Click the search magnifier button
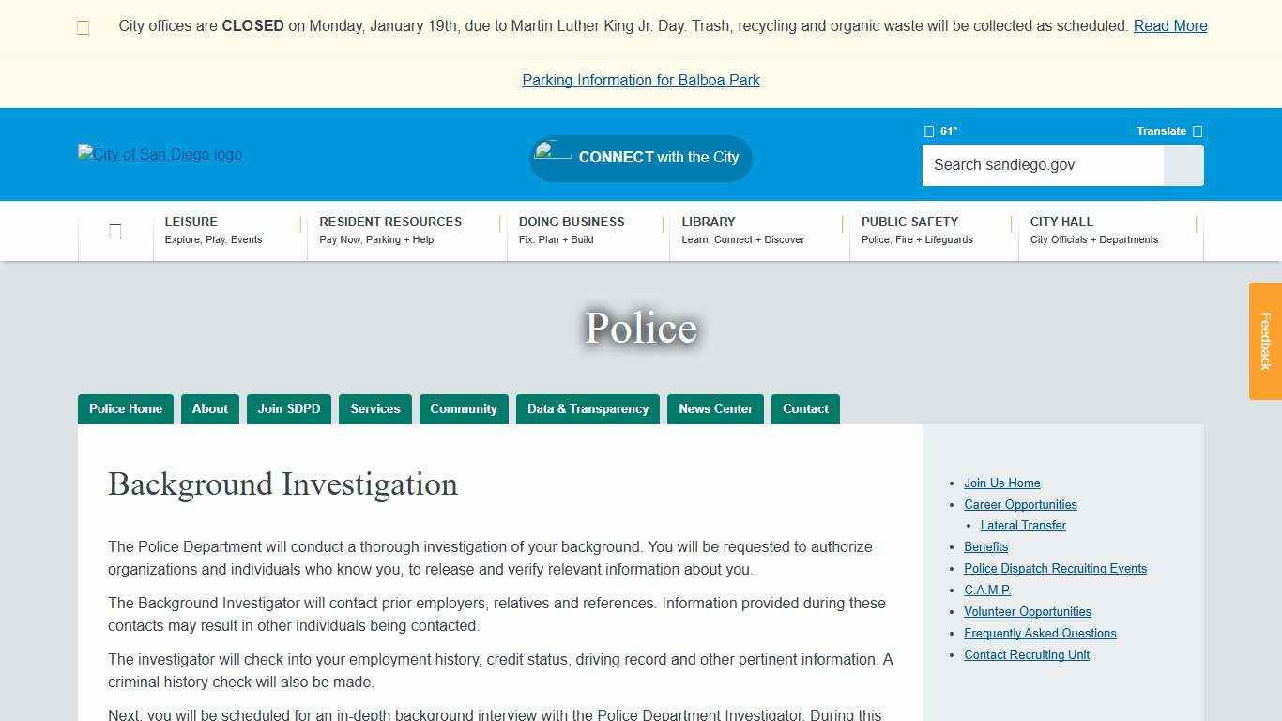 1183,165
